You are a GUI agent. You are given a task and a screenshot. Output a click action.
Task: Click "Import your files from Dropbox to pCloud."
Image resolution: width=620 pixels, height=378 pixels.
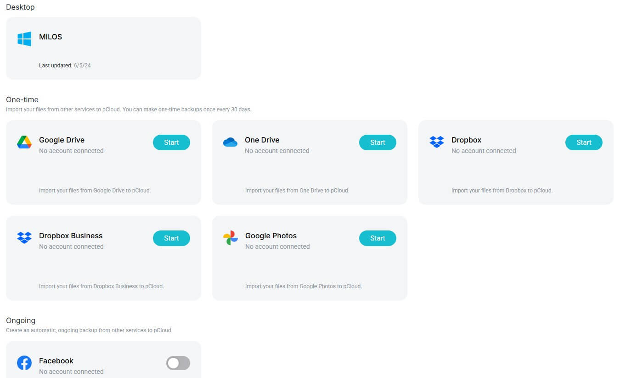(502, 190)
